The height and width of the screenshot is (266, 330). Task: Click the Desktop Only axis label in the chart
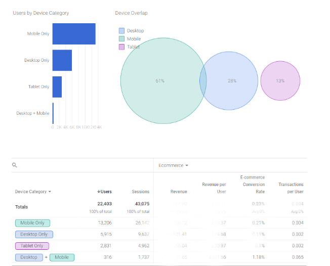[x=37, y=60]
